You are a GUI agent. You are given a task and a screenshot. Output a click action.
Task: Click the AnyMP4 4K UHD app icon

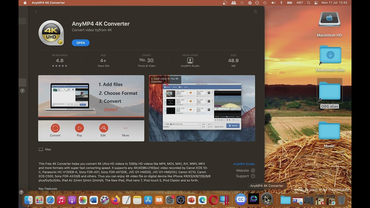coord(51,33)
